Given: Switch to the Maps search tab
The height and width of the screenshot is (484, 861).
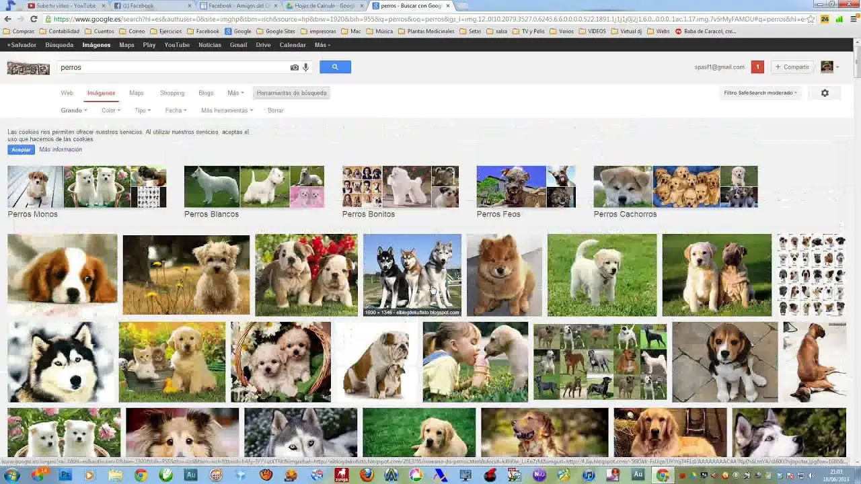Looking at the screenshot, I should (x=137, y=93).
